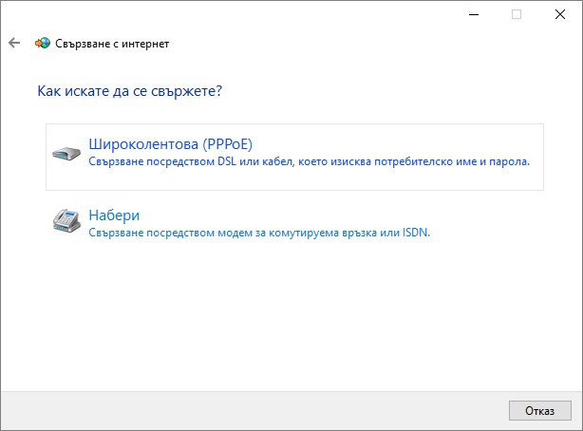
Task: Choose the Набери dial-up option
Action: click(294, 223)
